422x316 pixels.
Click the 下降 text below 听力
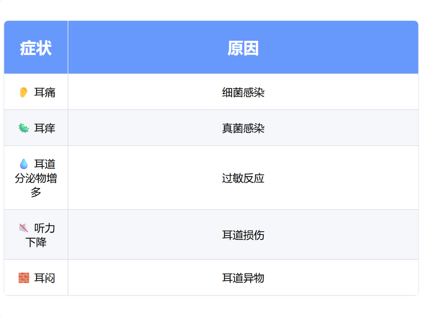coord(36,242)
